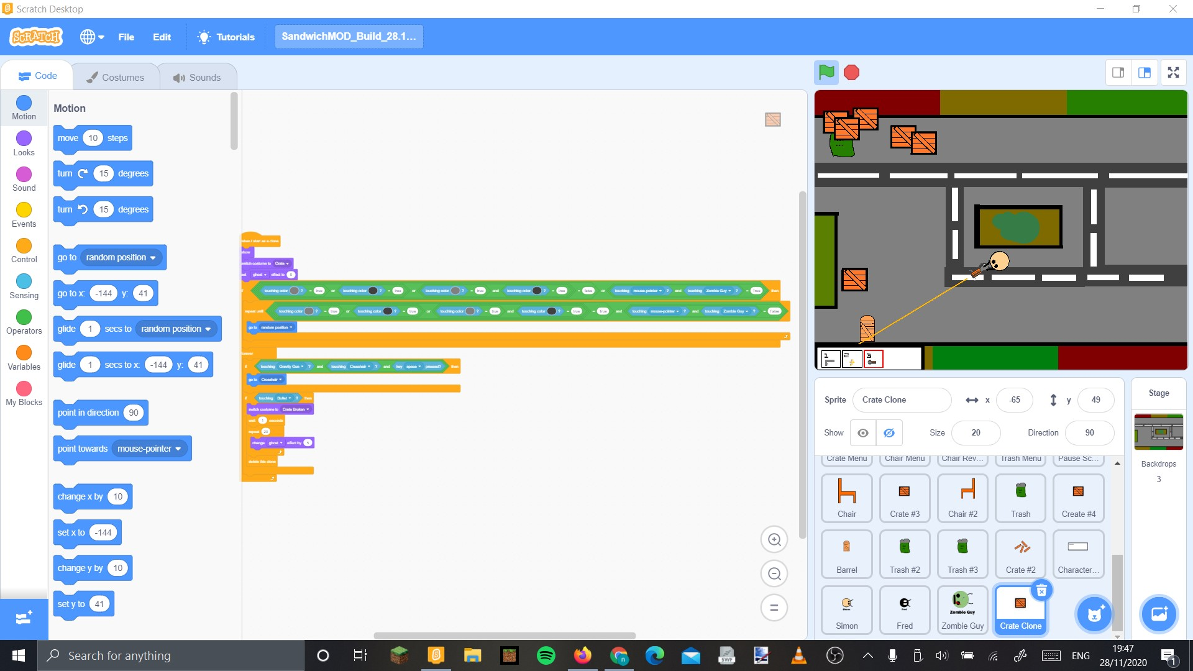This screenshot has width=1193, height=671.
Task: Open the Add Extension button
Action: pyautogui.click(x=24, y=618)
